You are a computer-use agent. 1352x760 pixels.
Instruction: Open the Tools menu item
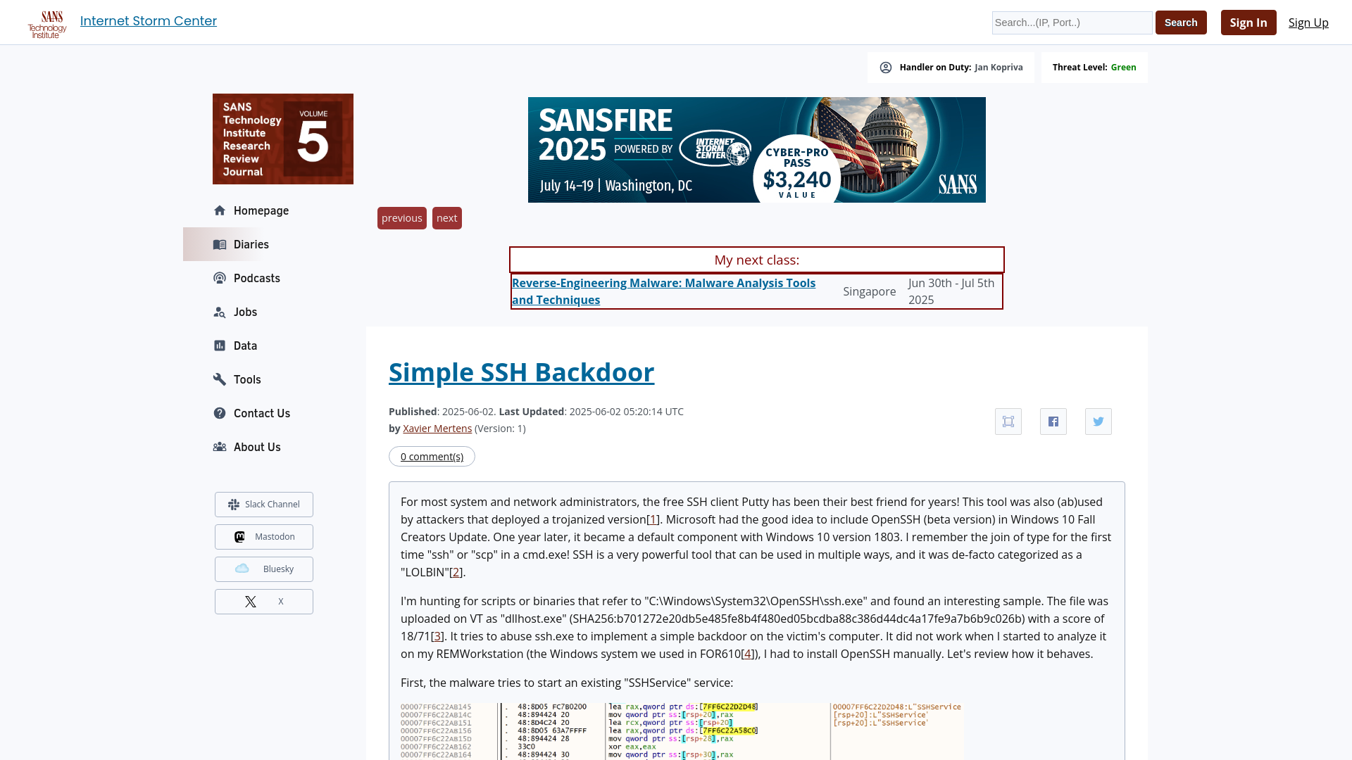pos(247,379)
